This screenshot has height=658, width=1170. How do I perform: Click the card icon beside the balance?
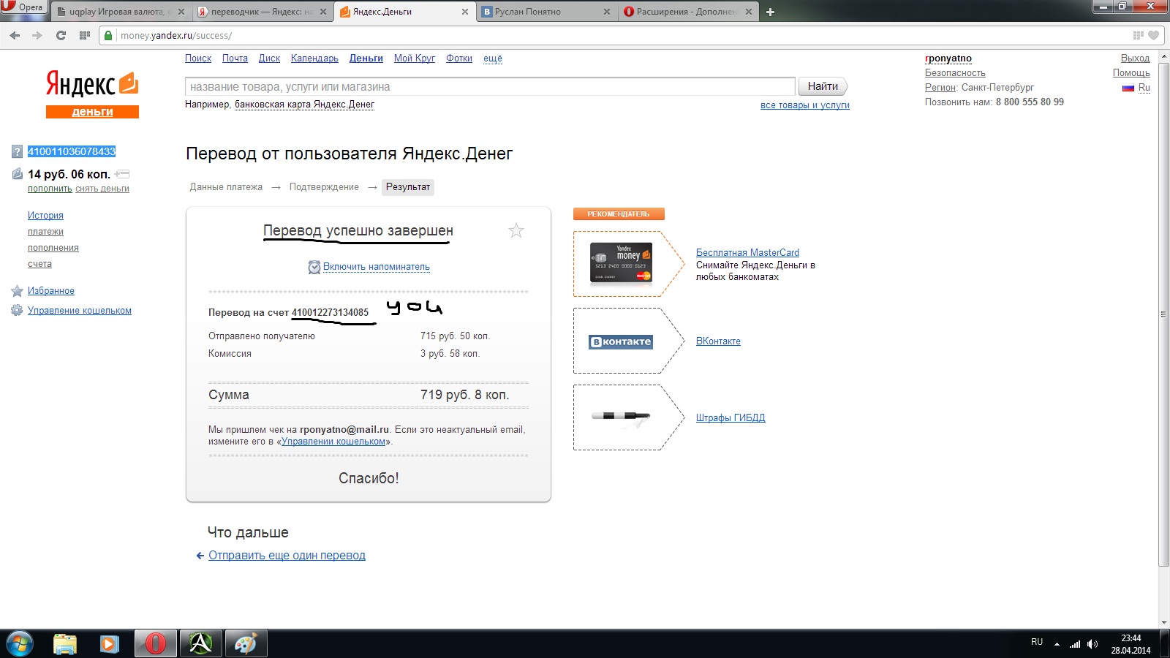click(x=122, y=174)
